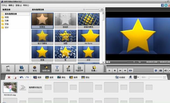Open the 音频 audio tool
Image resolution: width=170 pixels, height=103 pixels.
pos(73,77)
